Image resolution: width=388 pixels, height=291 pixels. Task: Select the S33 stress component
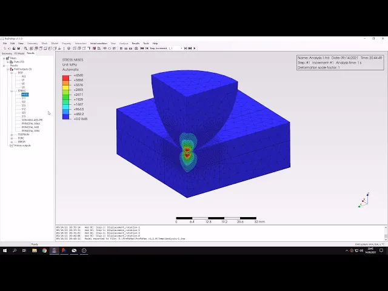24,105
